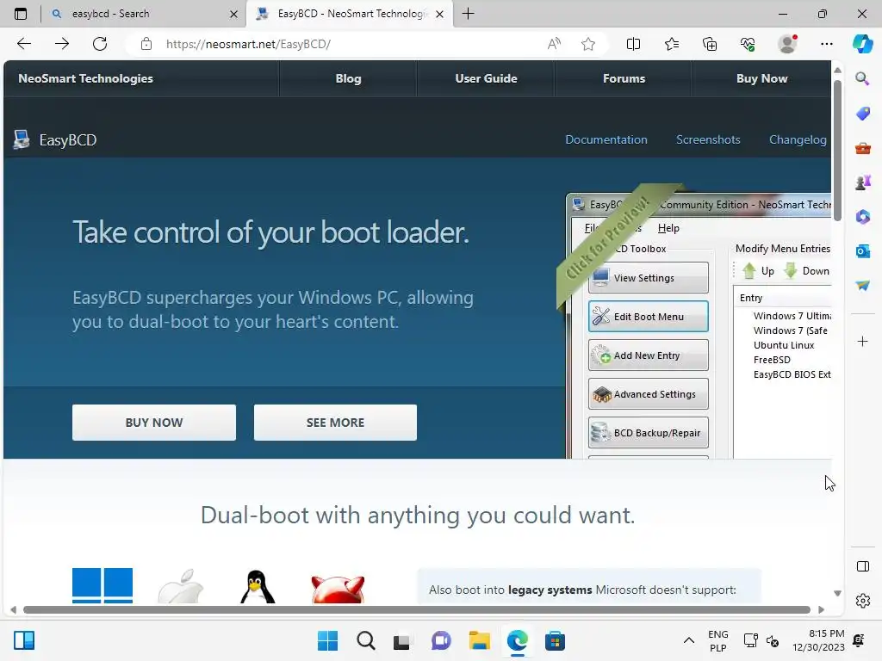
Task: Open sidebar Search icon
Action: [862, 78]
